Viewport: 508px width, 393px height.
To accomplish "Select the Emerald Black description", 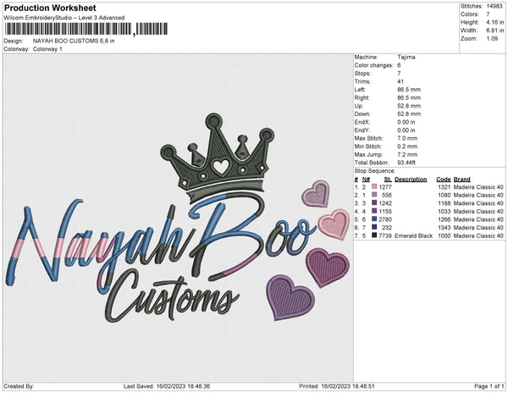I will coord(413,235).
